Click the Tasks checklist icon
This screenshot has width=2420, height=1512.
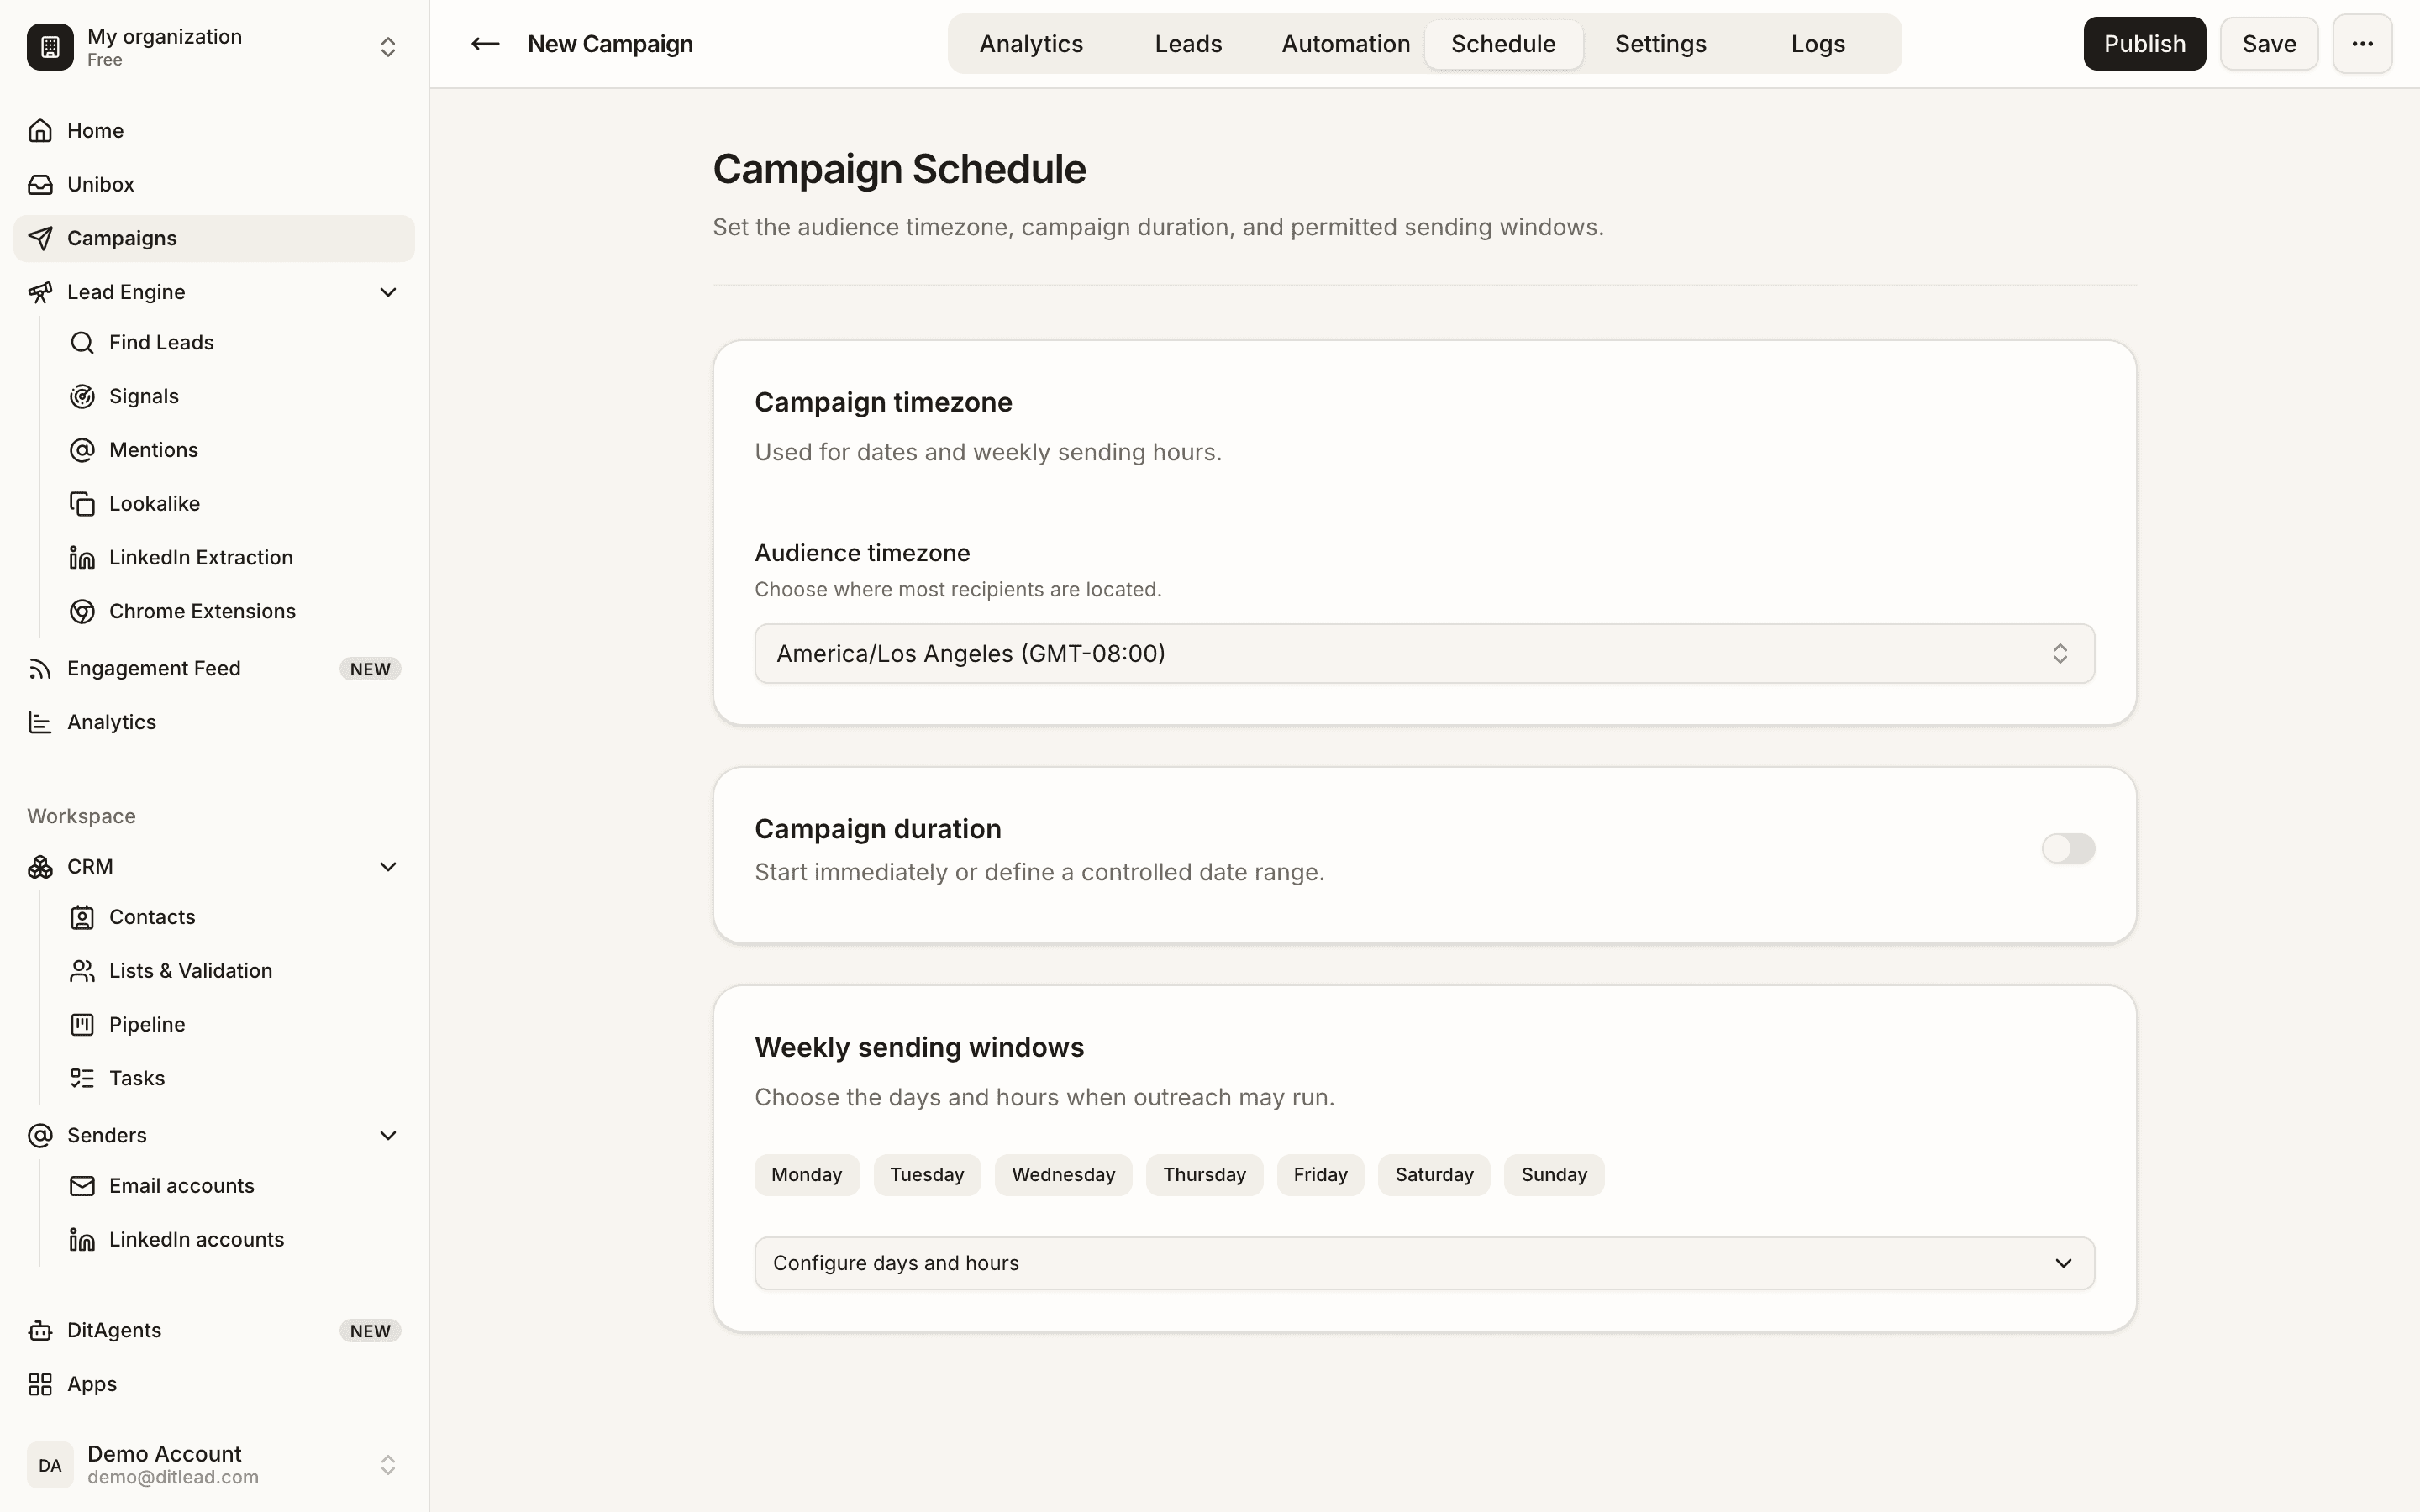point(82,1078)
